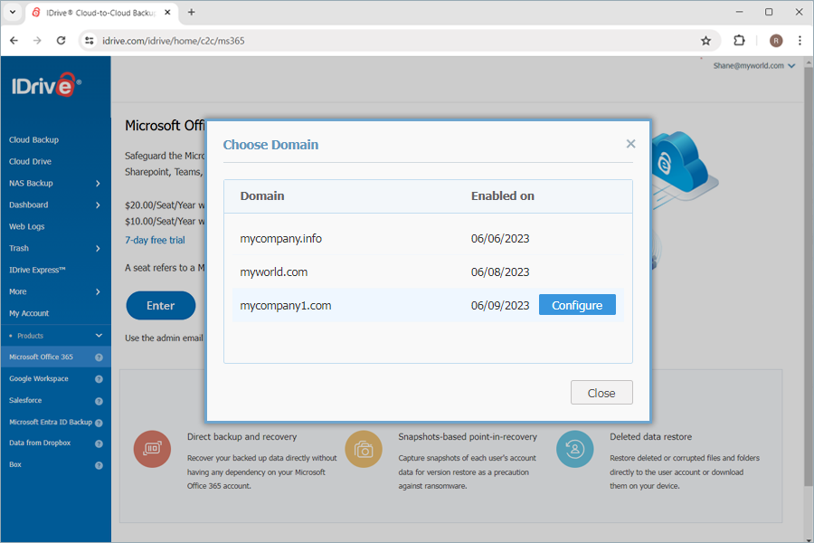Select Google Workspace product
814x543 pixels.
(x=38, y=379)
